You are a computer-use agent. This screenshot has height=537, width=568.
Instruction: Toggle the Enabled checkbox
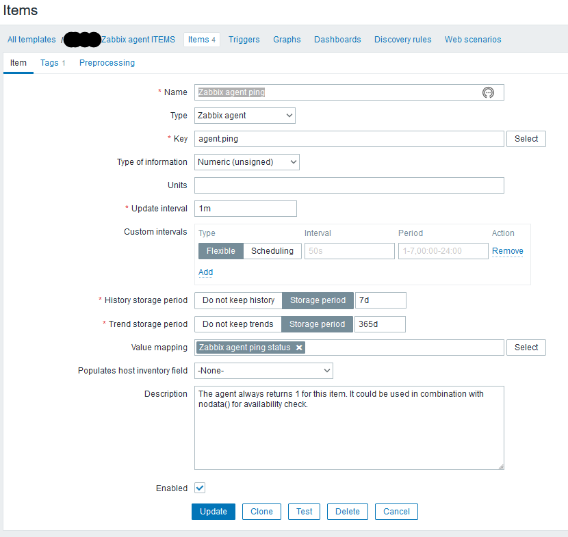click(x=200, y=488)
